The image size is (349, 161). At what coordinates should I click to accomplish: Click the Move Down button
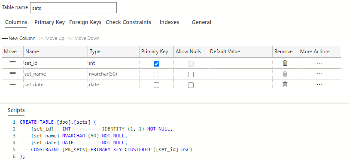[84, 38]
